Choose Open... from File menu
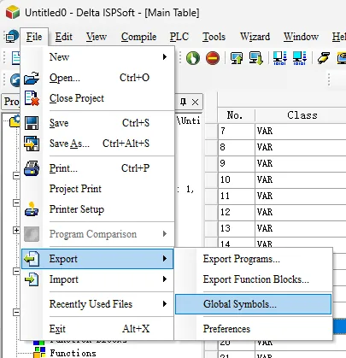Viewport: 346px width, 358px height. coord(97,78)
